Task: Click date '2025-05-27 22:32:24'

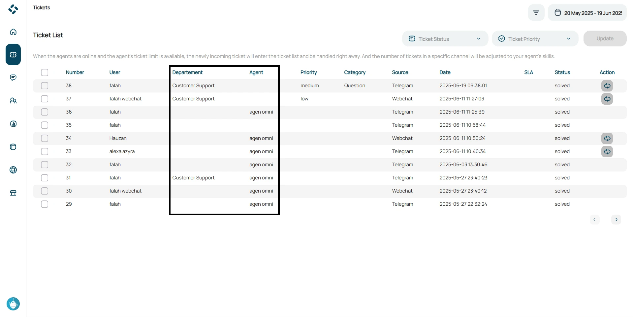Action: [x=463, y=204]
